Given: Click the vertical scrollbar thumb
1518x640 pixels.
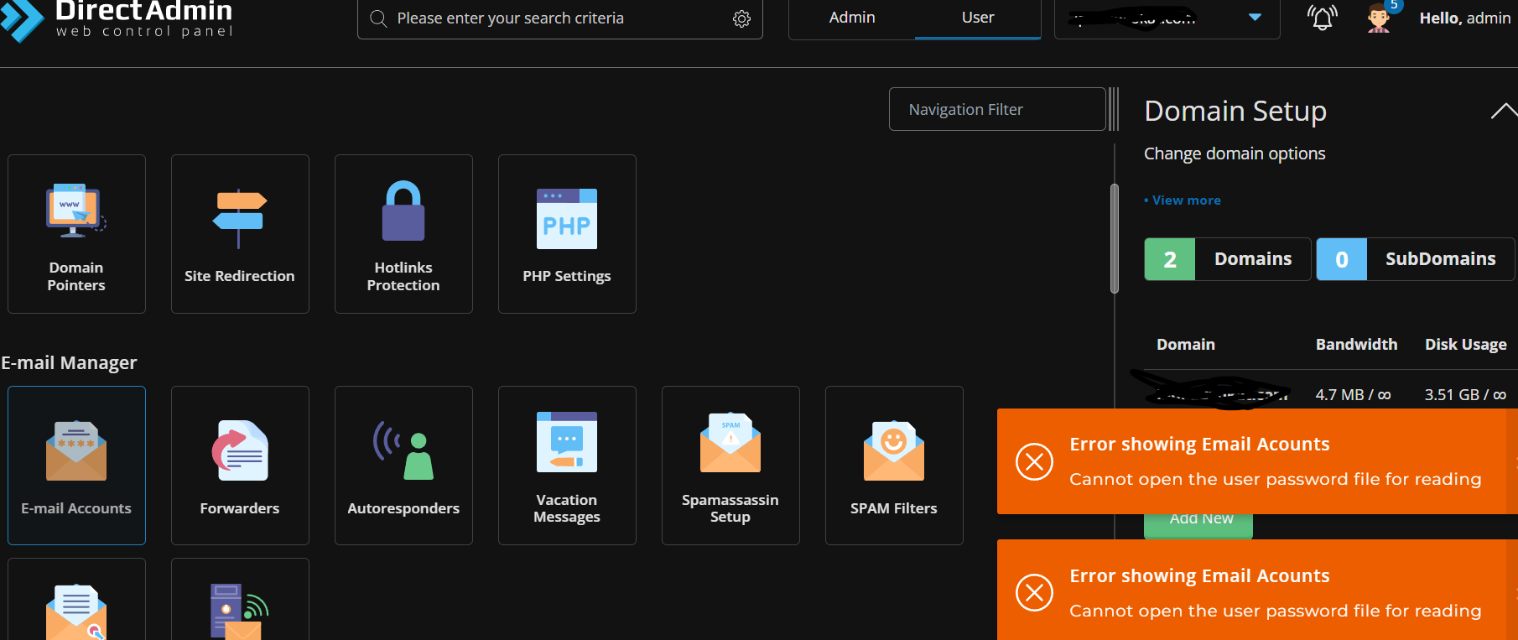Looking at the screenshot, I should click(1115, 238).
